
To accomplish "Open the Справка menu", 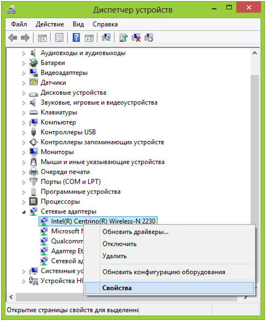I will (105, 24).
